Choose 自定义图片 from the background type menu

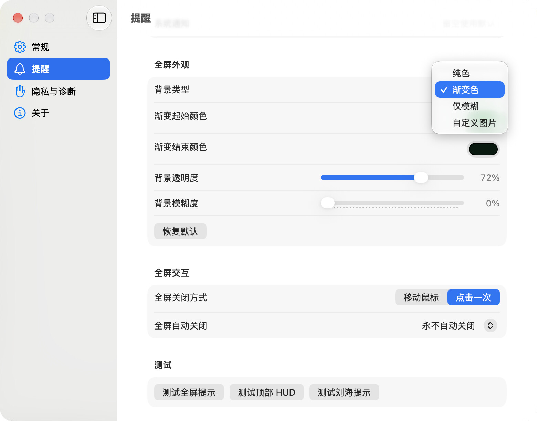click(x=470, y=123)
